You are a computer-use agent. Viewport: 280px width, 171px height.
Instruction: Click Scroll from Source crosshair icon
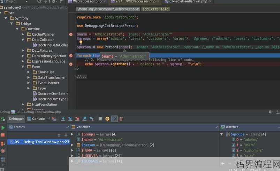tap(39, 1)
